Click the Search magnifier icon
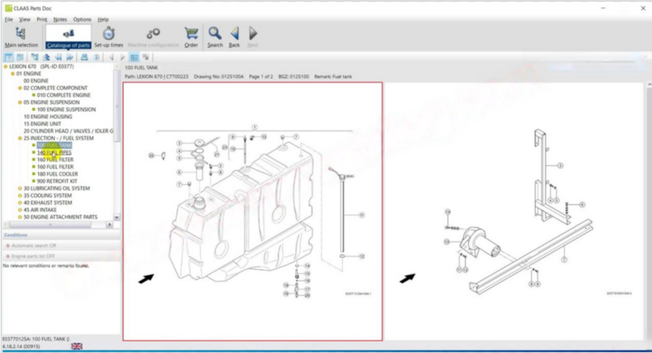The height and width of the screenshot is (353, 652). point(215,36)
